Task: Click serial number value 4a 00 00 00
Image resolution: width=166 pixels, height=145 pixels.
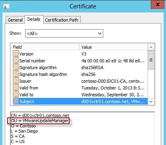Action: (x=113, y=61)
